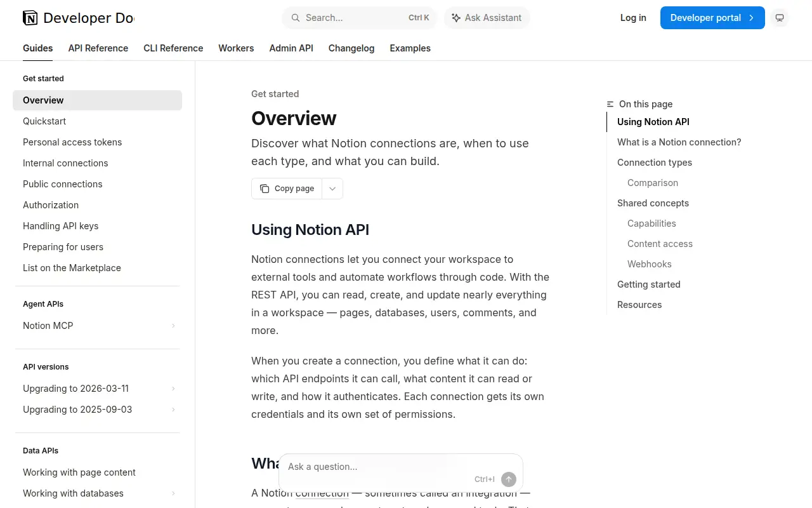Viewport: 812px width, 508px height.
Task: Open Public connections page
Action: (x=97, y=184)
